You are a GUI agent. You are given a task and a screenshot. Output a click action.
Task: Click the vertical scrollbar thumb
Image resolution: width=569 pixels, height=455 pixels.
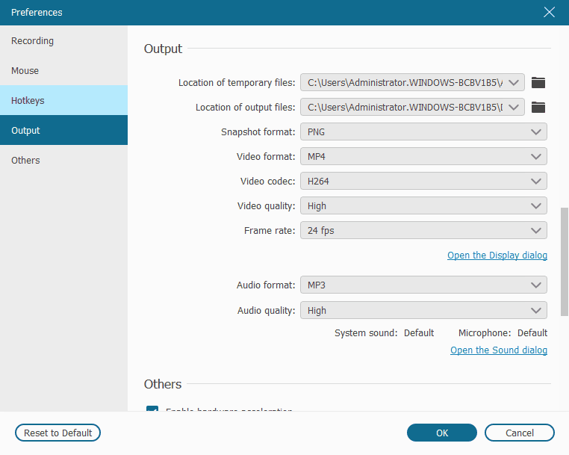(565, 261)
